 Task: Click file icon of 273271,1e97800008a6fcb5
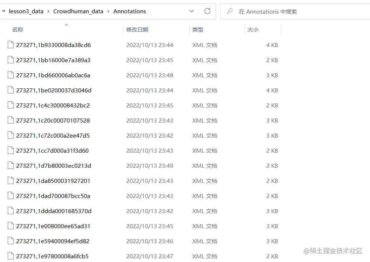pyautogui.click(x=11, y=256)
